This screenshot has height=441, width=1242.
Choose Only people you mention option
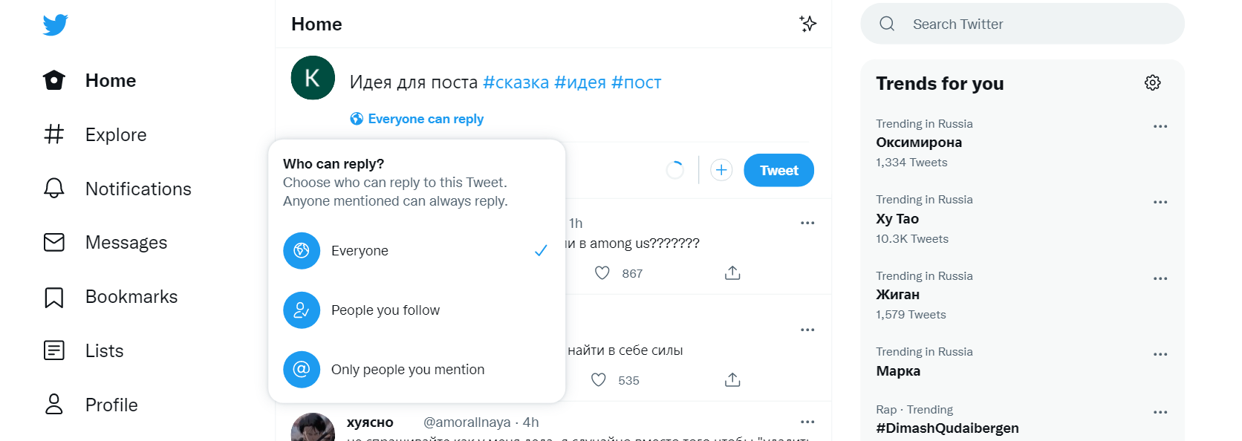[x=407, y=370]
